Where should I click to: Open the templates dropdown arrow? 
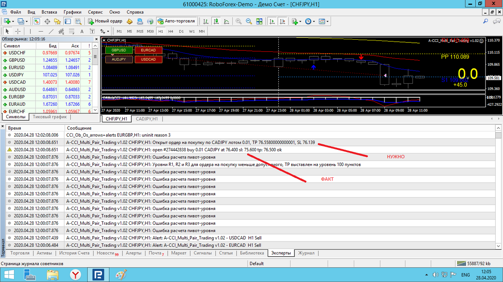327,21
